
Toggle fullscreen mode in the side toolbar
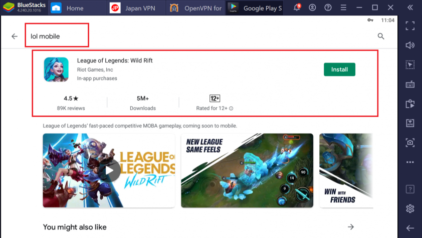click(x=410, y=26)
